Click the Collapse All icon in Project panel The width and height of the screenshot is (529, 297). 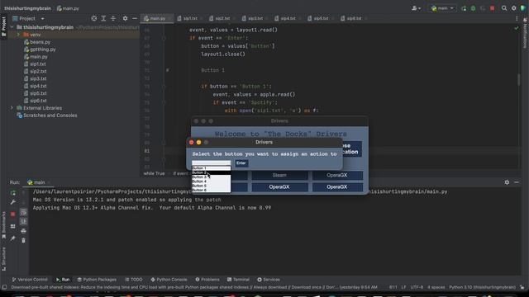coord(113,18)
